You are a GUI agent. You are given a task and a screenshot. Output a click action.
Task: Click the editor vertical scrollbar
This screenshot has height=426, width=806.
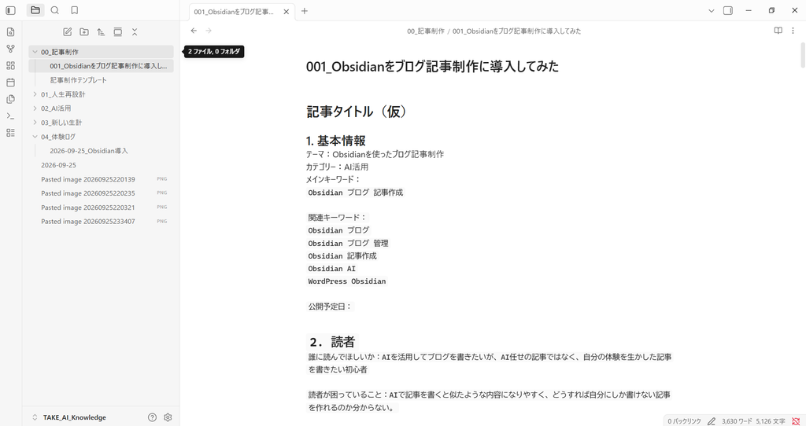803,55
